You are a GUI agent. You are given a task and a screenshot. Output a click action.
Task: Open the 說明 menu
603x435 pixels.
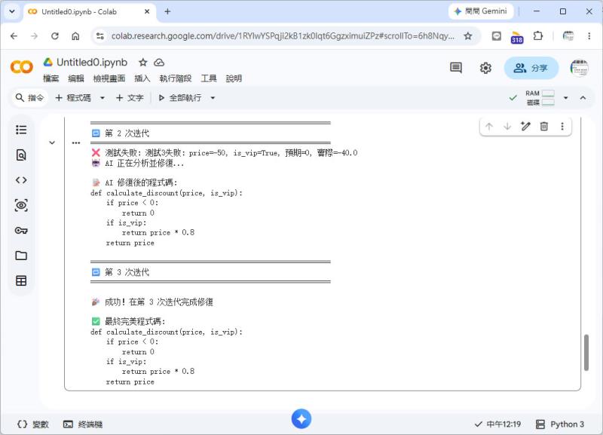click(234, 78)
